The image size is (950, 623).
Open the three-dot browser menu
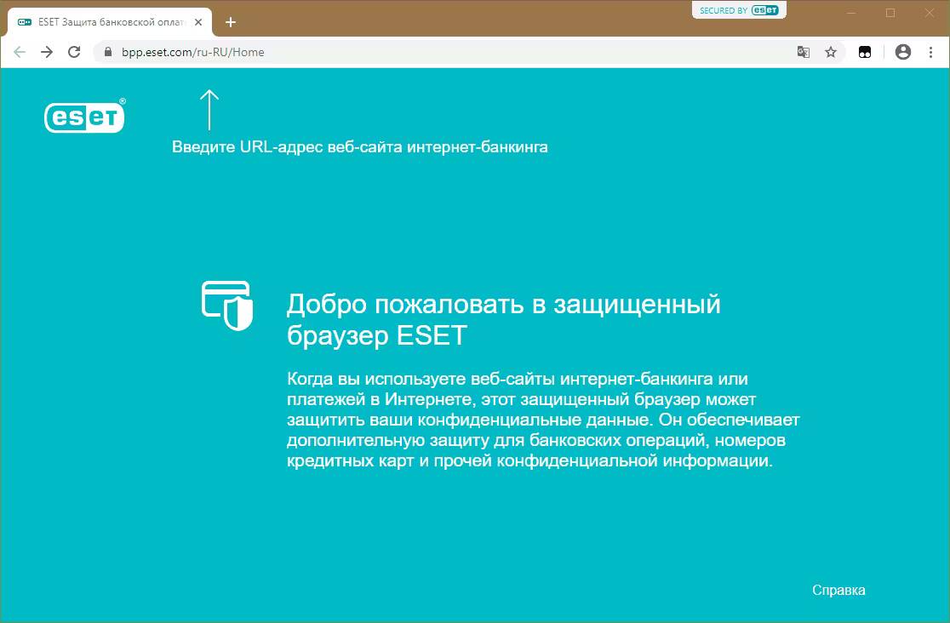(930, 52)
